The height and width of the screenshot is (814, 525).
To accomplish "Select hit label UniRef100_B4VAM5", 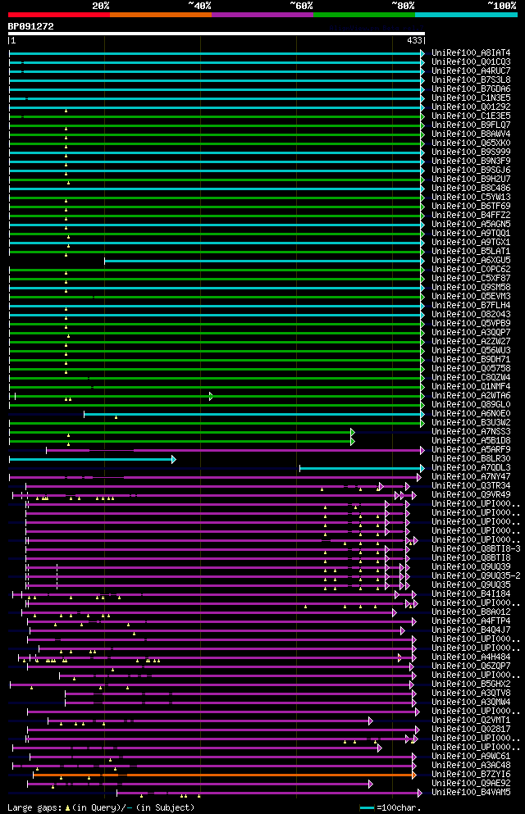I will click(471, 792).
